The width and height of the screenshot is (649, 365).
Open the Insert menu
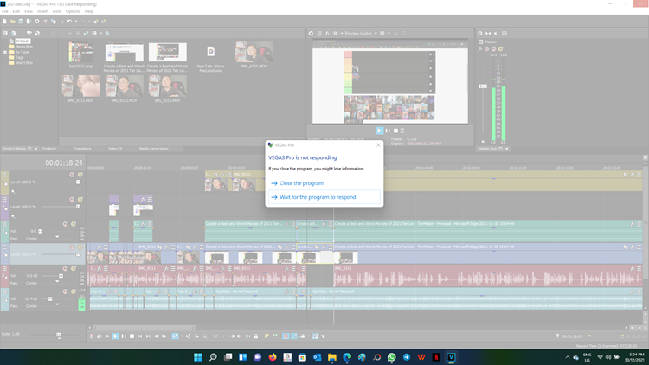(42, 11)
